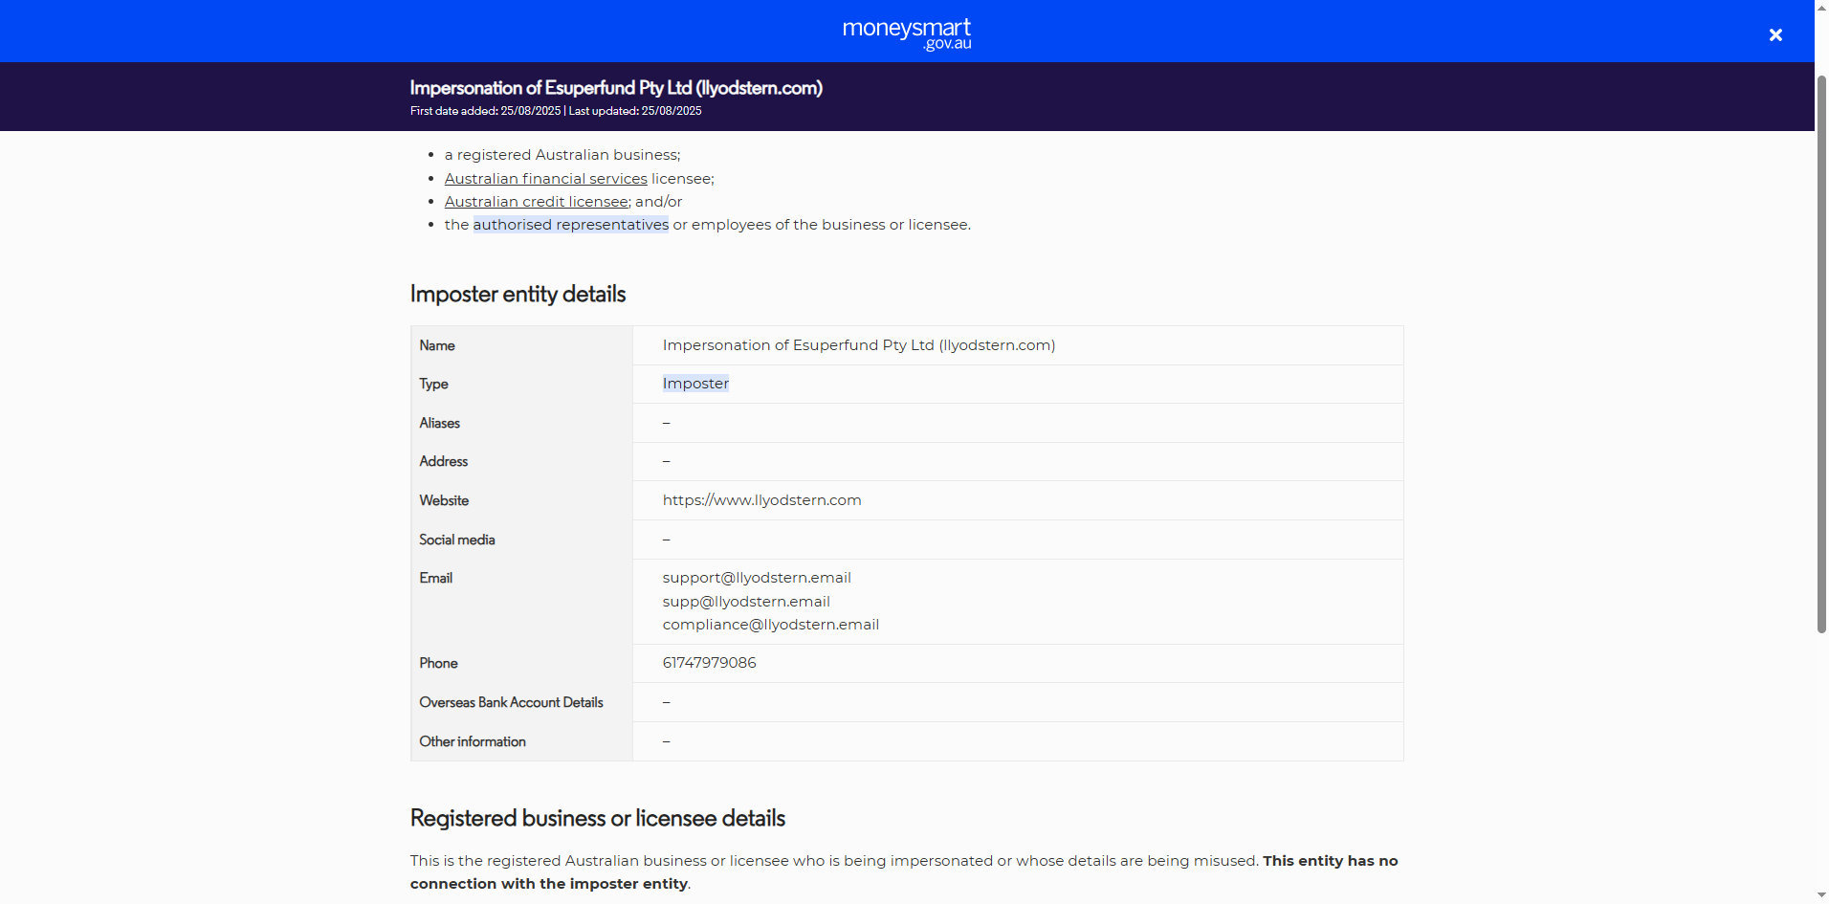Click the scrollbar down arrow
The image size is (1829, 904).
coord(1821,895)
